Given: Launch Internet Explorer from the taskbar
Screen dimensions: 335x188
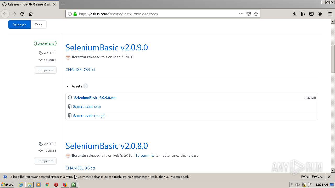Looking at the screenshot, I should 21,185.
